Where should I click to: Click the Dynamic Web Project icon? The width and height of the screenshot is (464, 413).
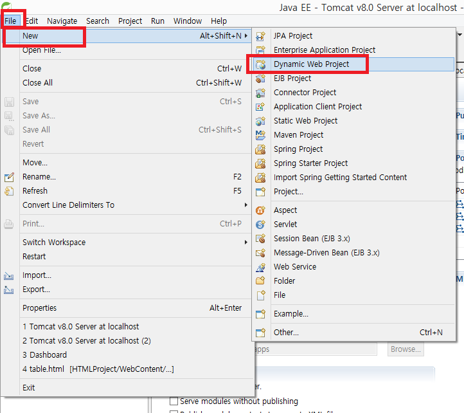[x=260, y=64]
